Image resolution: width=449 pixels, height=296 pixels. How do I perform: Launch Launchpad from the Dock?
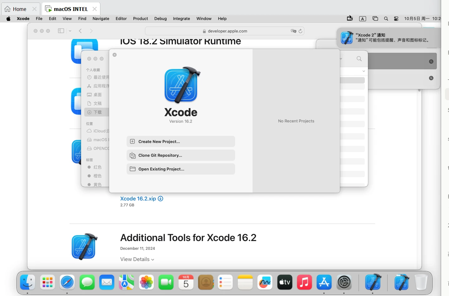click(x=47, y=282)
